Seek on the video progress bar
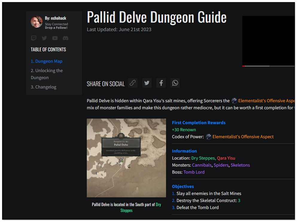297x222 pixels. click(268, 66)
